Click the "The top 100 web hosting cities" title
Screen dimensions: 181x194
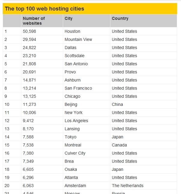(44, 9)
